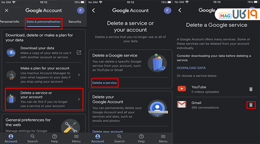
Task: Open Delete a service or your account row
Action: tap(44, 99)
